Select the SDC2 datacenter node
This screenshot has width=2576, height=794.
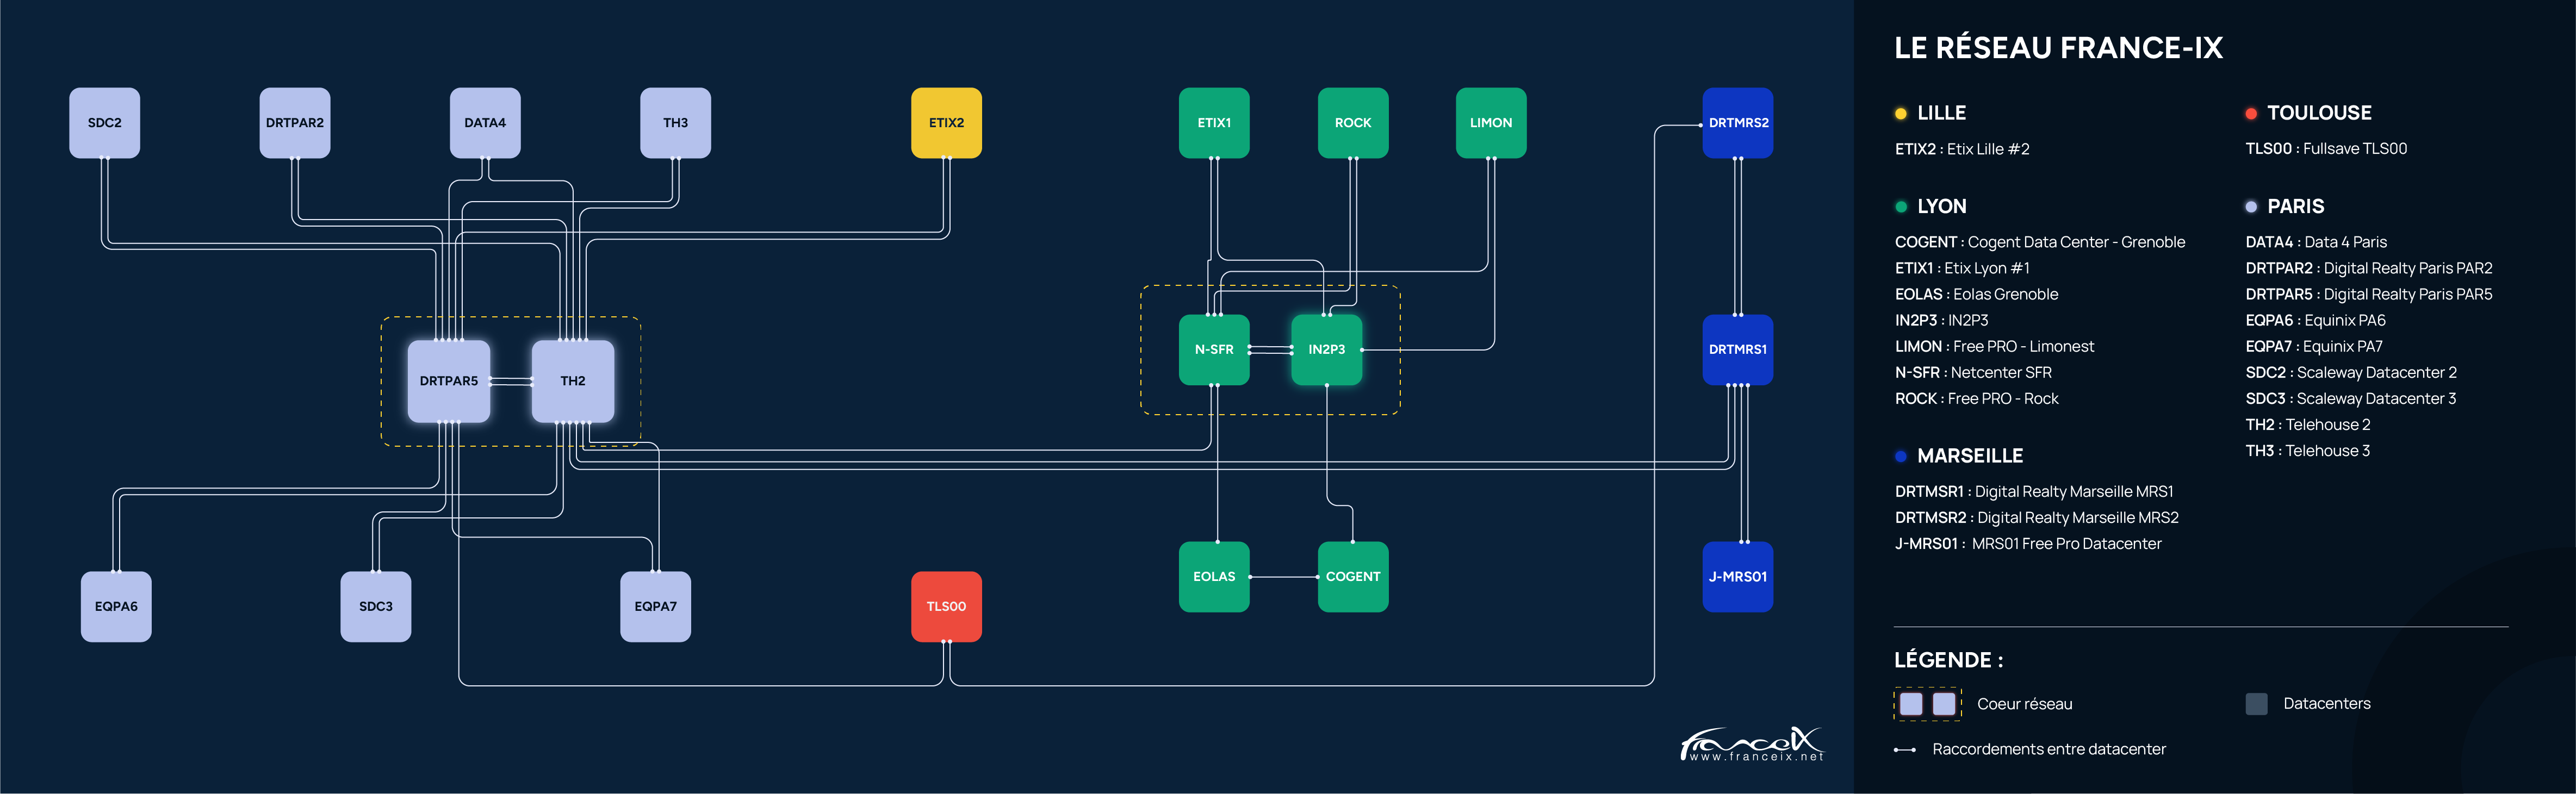(104, 123)
